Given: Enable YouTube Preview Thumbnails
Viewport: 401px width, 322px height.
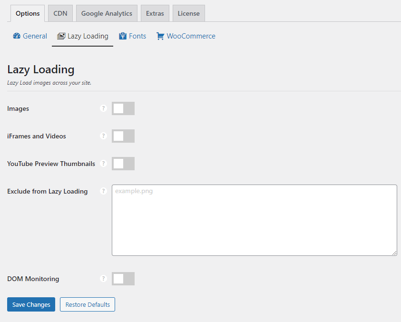Looking at the screenshot, I should click(x=123, y=163).
